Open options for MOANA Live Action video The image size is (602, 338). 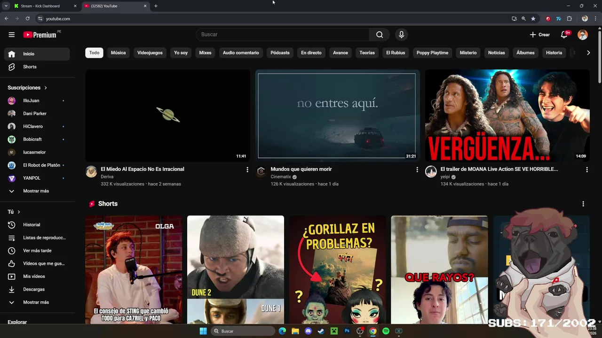587,169
